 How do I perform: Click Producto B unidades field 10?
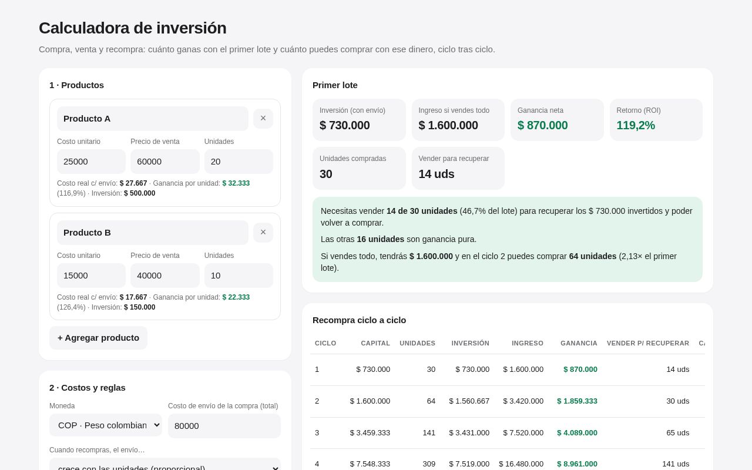pos(239,276)
